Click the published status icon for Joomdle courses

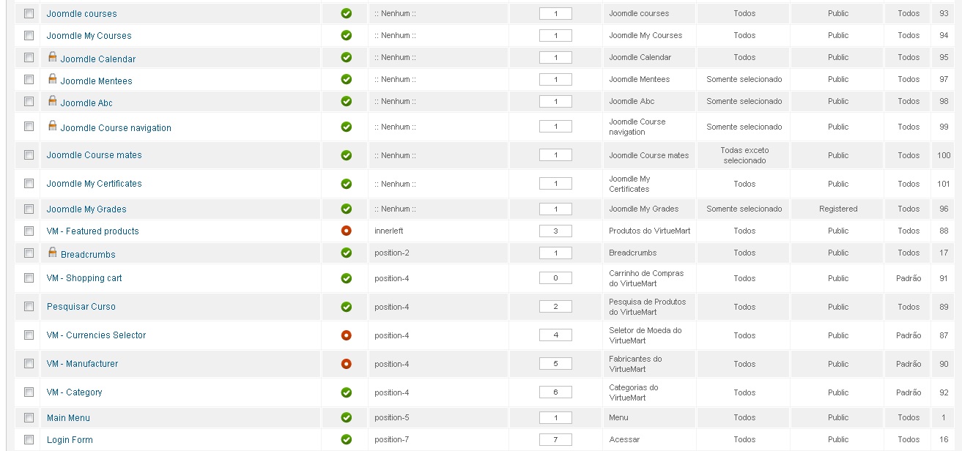click(x=347, y=13)
